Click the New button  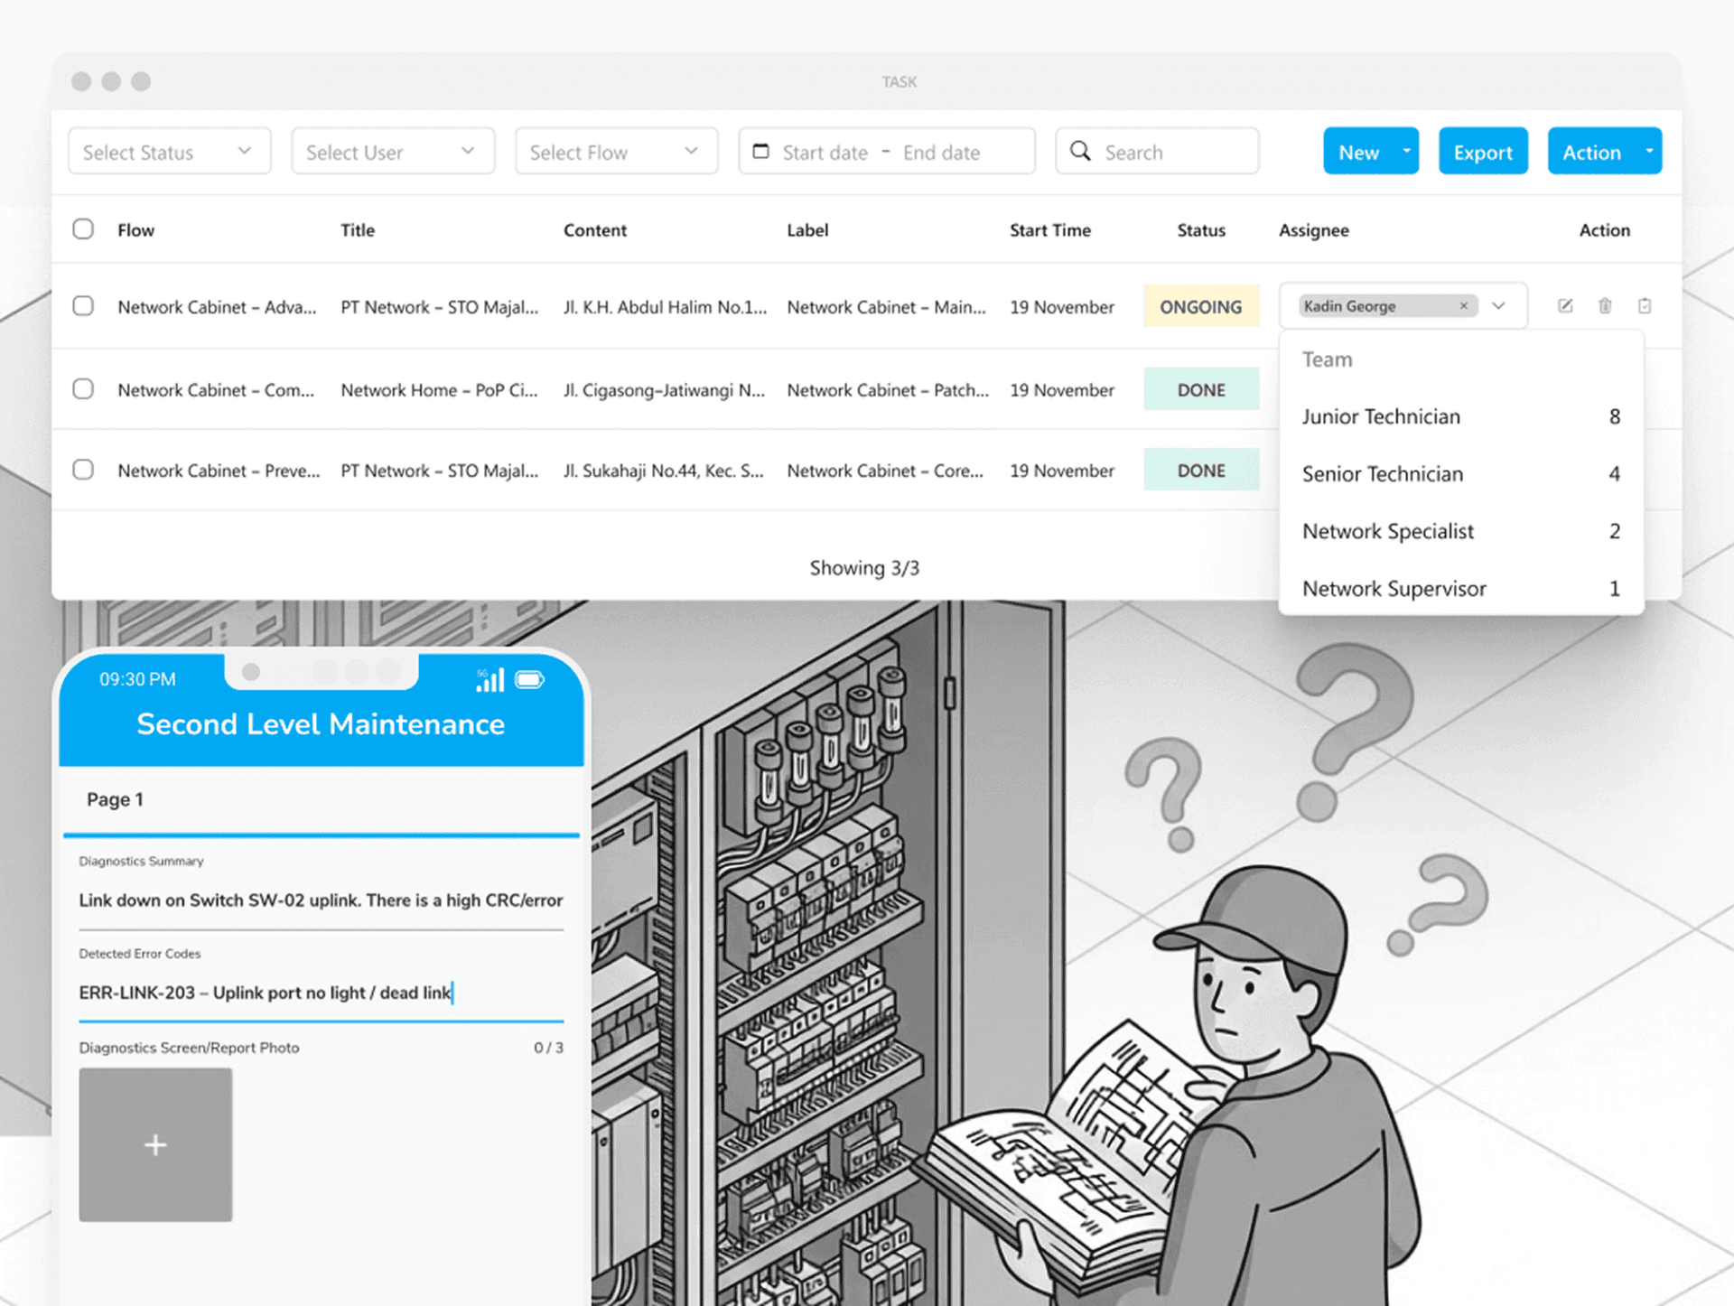(x=1358, y=152)
